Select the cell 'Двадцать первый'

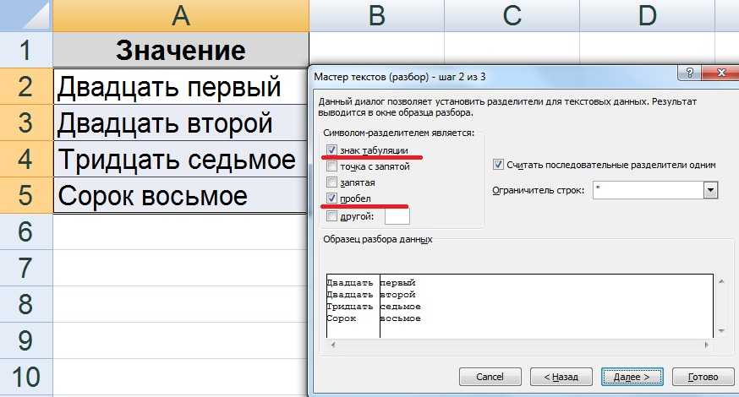181,87
